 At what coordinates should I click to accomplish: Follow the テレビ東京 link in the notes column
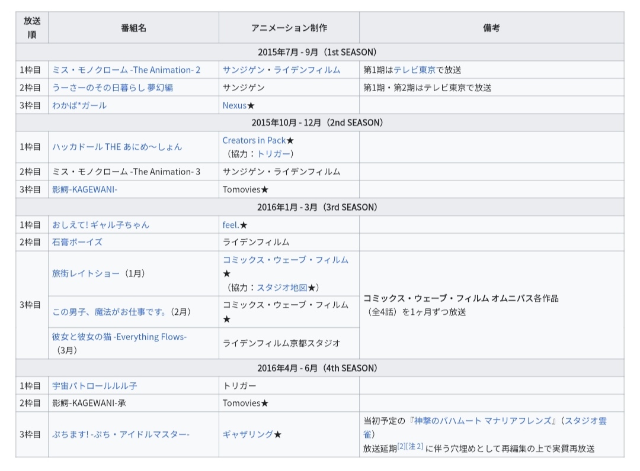click(x=415, y=70)
